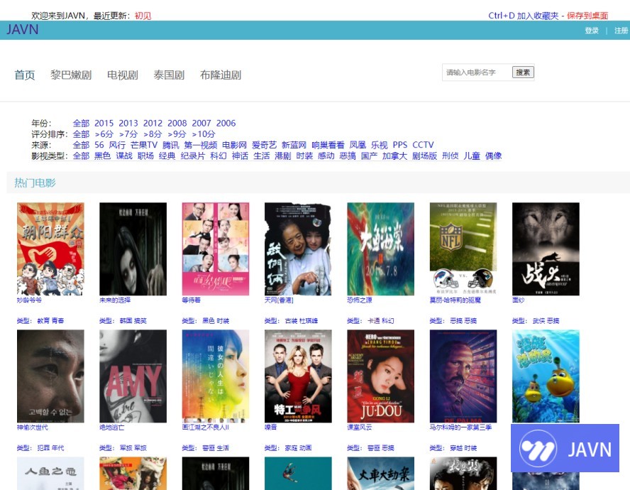
Task: Select 偶像 in the 影视类型 row
Action: click(x=493, y=156)
